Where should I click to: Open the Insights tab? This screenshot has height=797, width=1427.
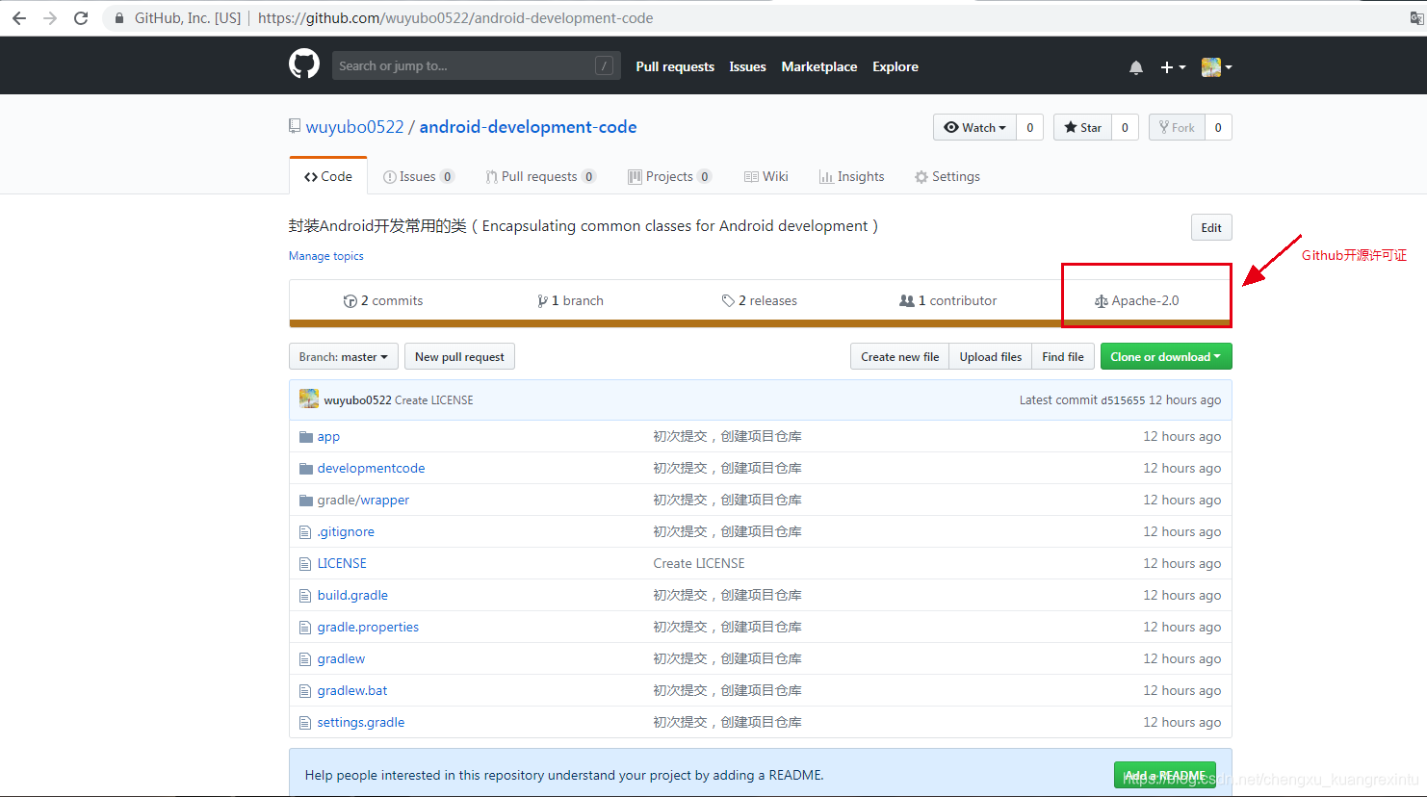click(x=851, y=176)
